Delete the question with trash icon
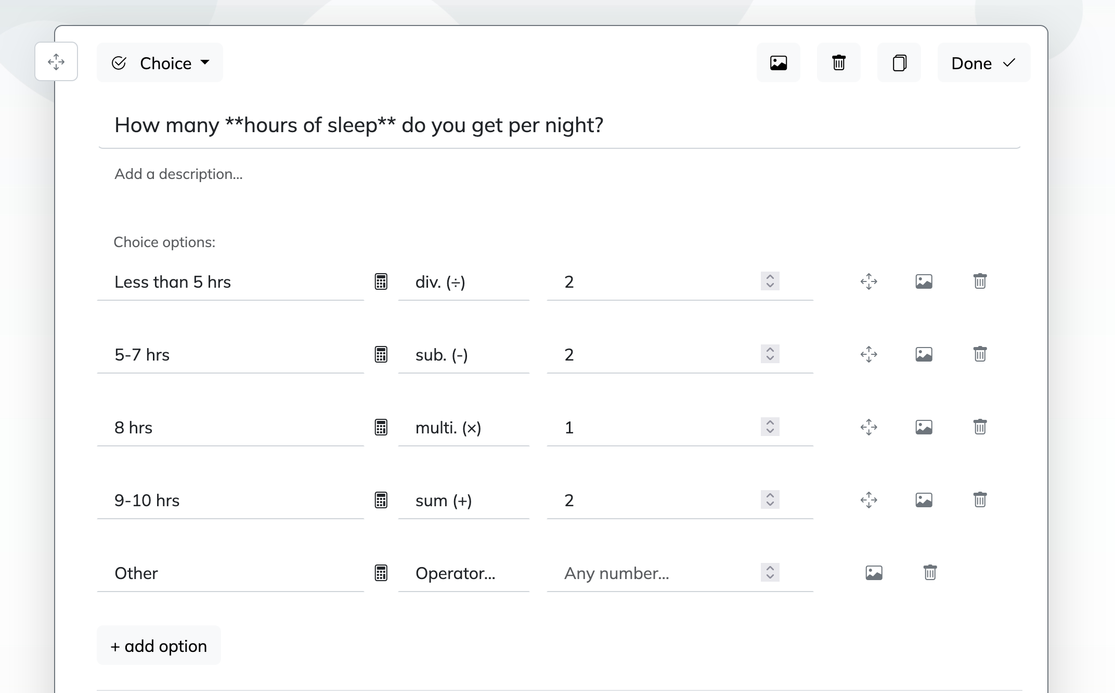Screen dimensions: 1115x693 [838, 63]
